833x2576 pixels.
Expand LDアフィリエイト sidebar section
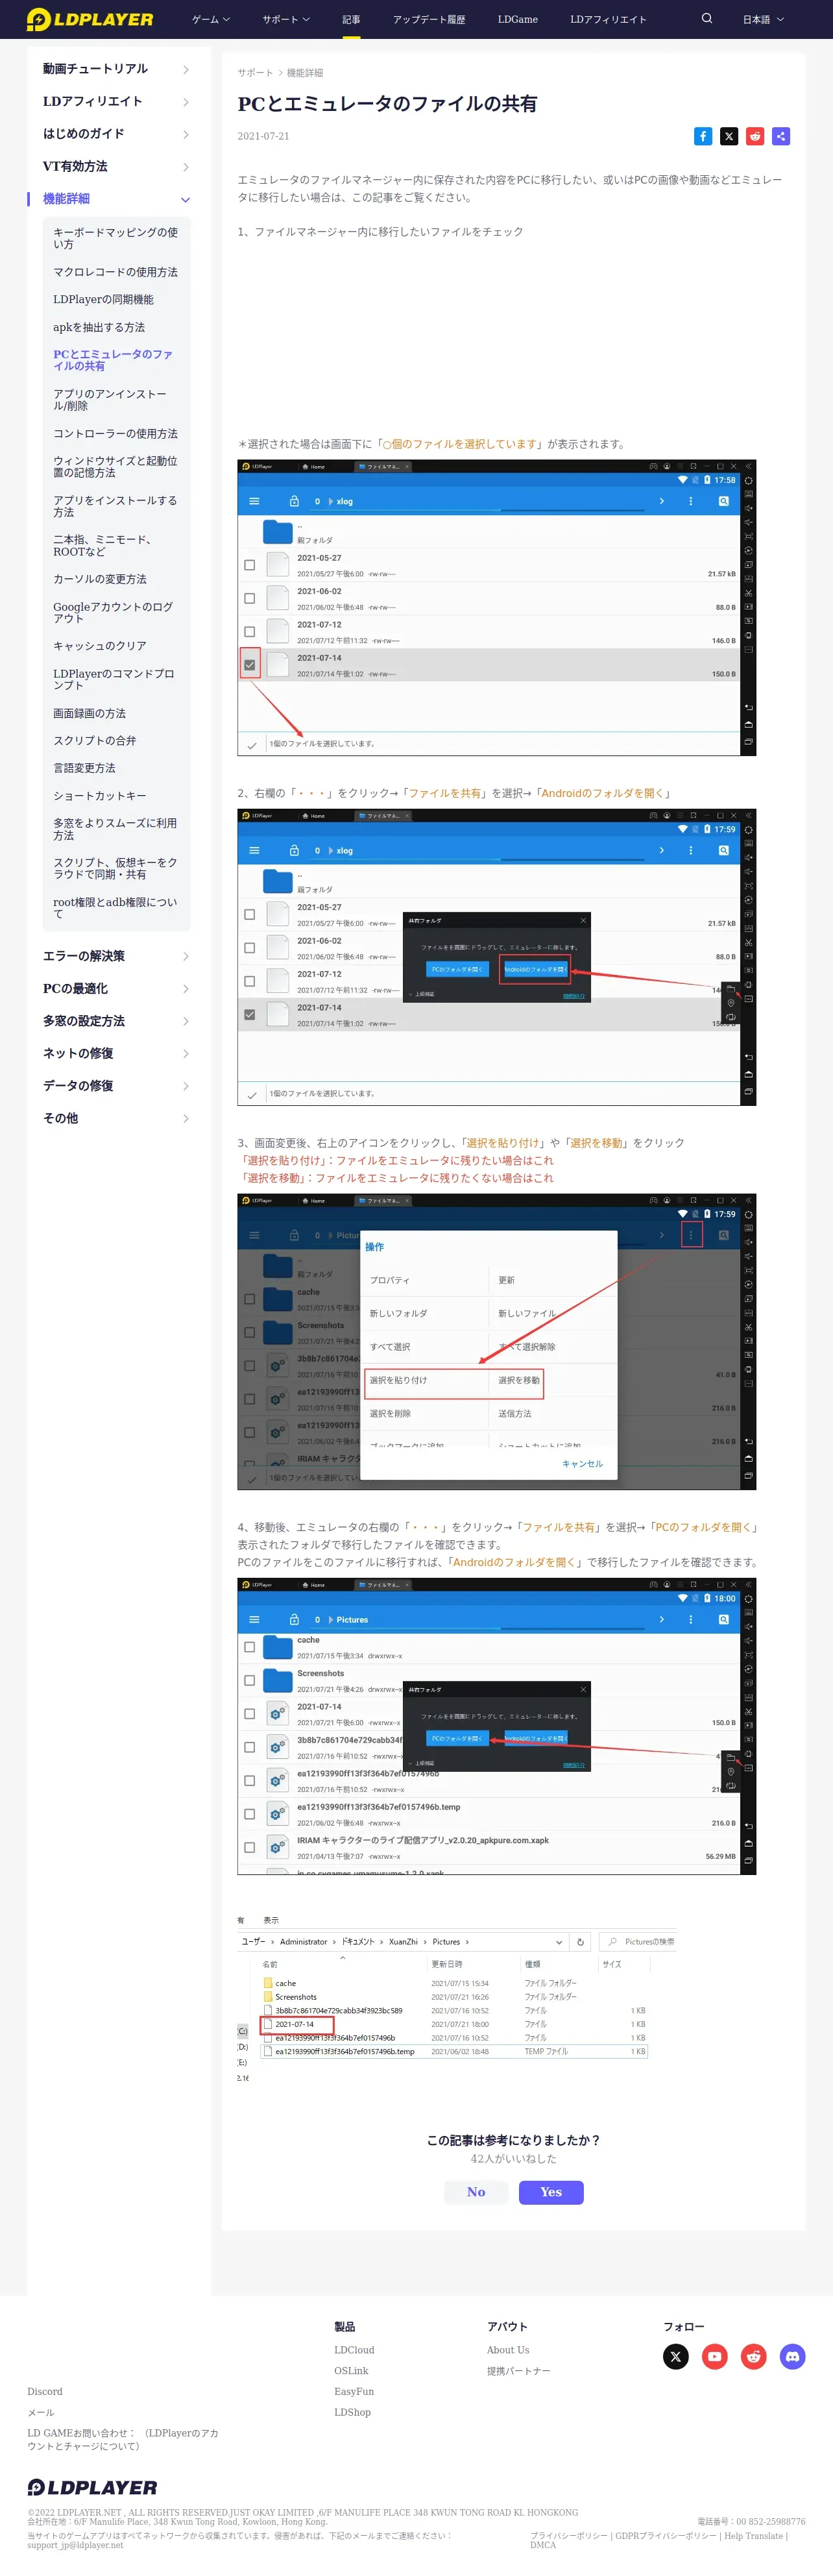pos(115,102)
